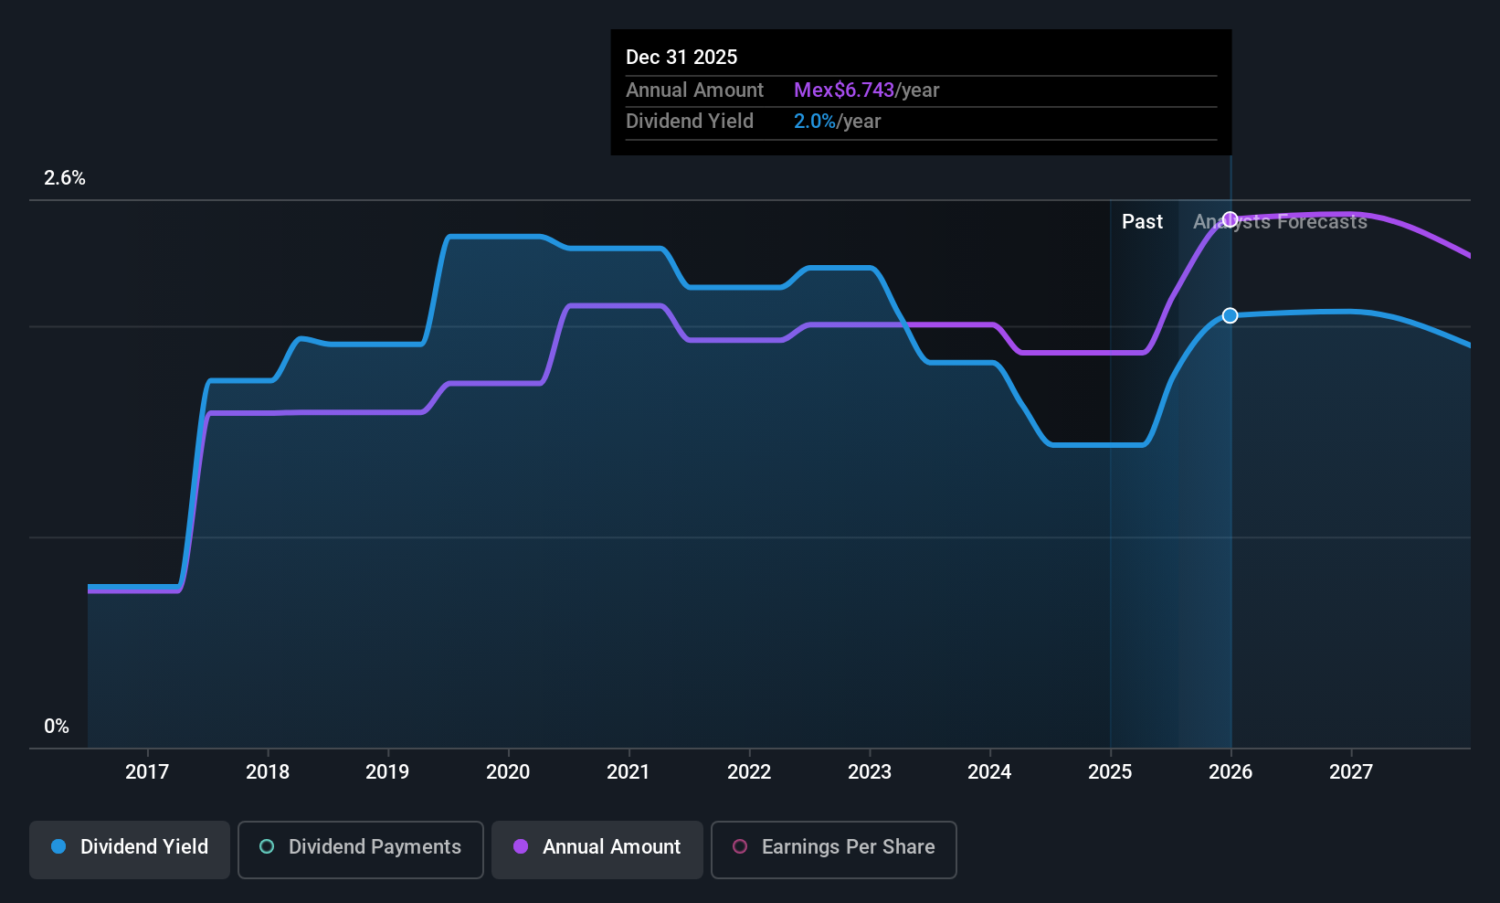This screenshot has width=1500, height=903.
Task: Click the 2025 x-axis label
Action: click(x=1110, y=771)
